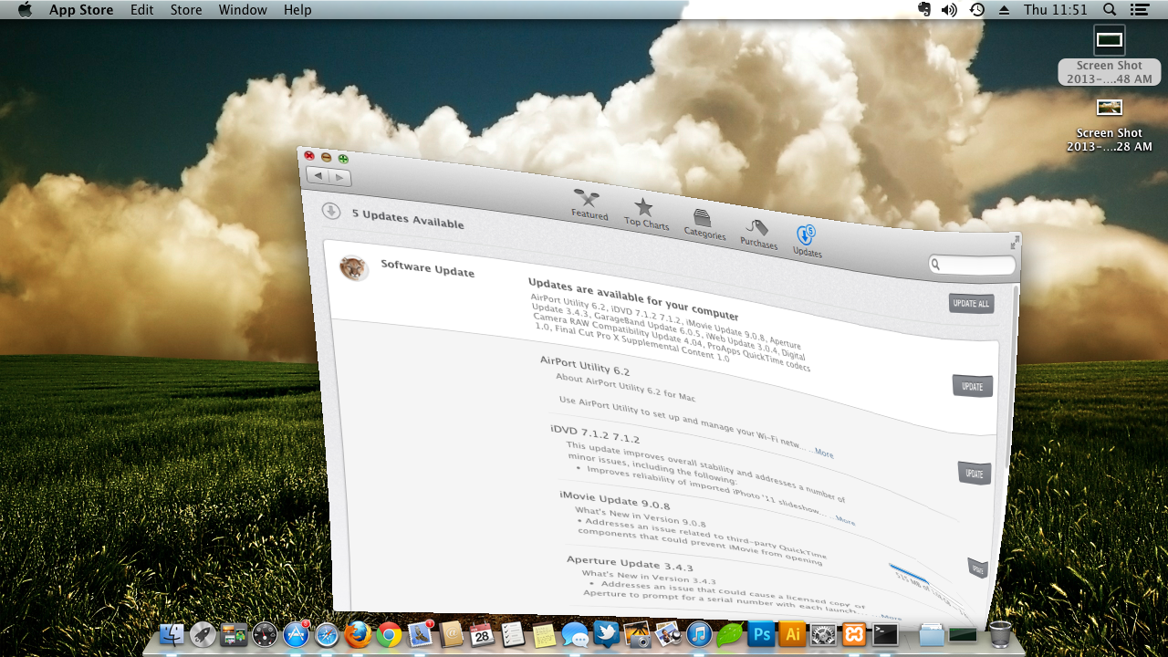Open the Help menu
The image size is (1168, 657).
tap(297, 10)
